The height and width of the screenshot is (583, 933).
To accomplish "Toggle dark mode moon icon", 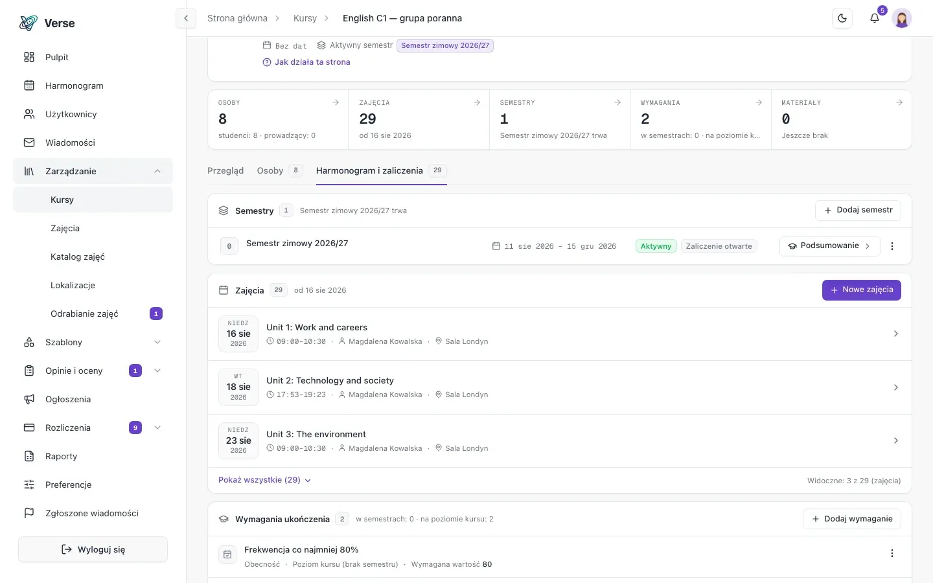I will (x=842, y=18).
